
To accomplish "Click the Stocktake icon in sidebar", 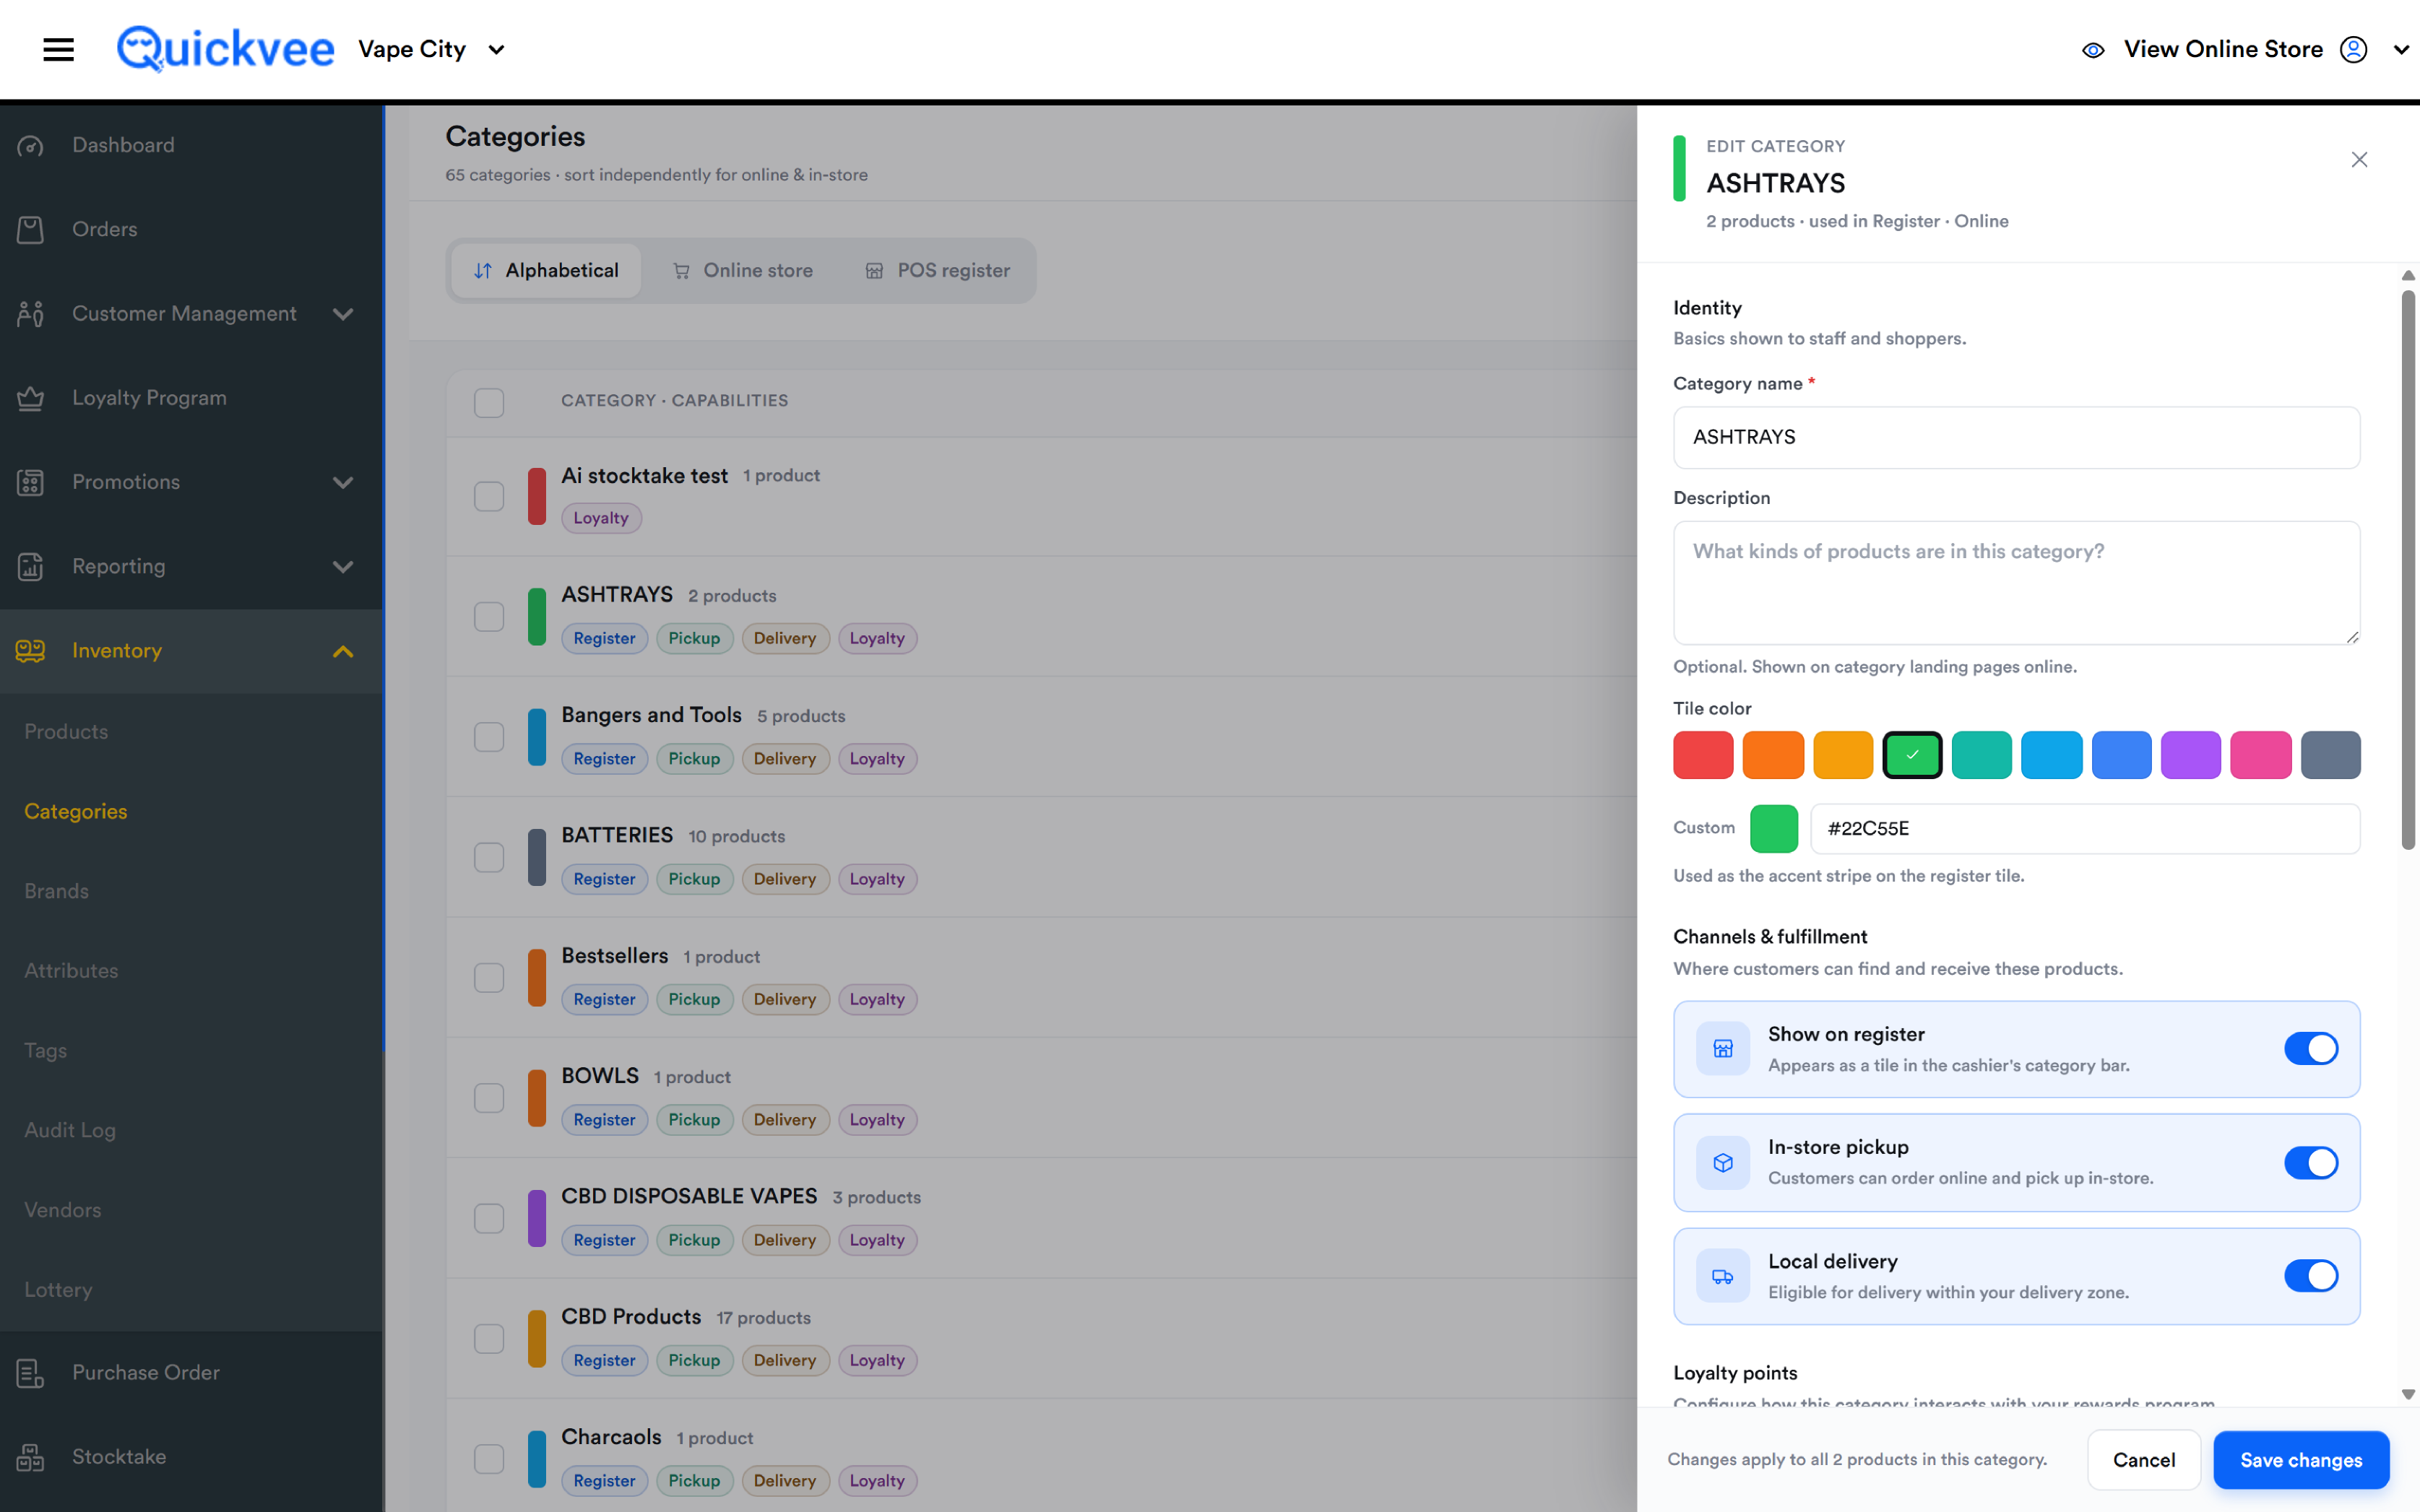I will click(30, 1457).
